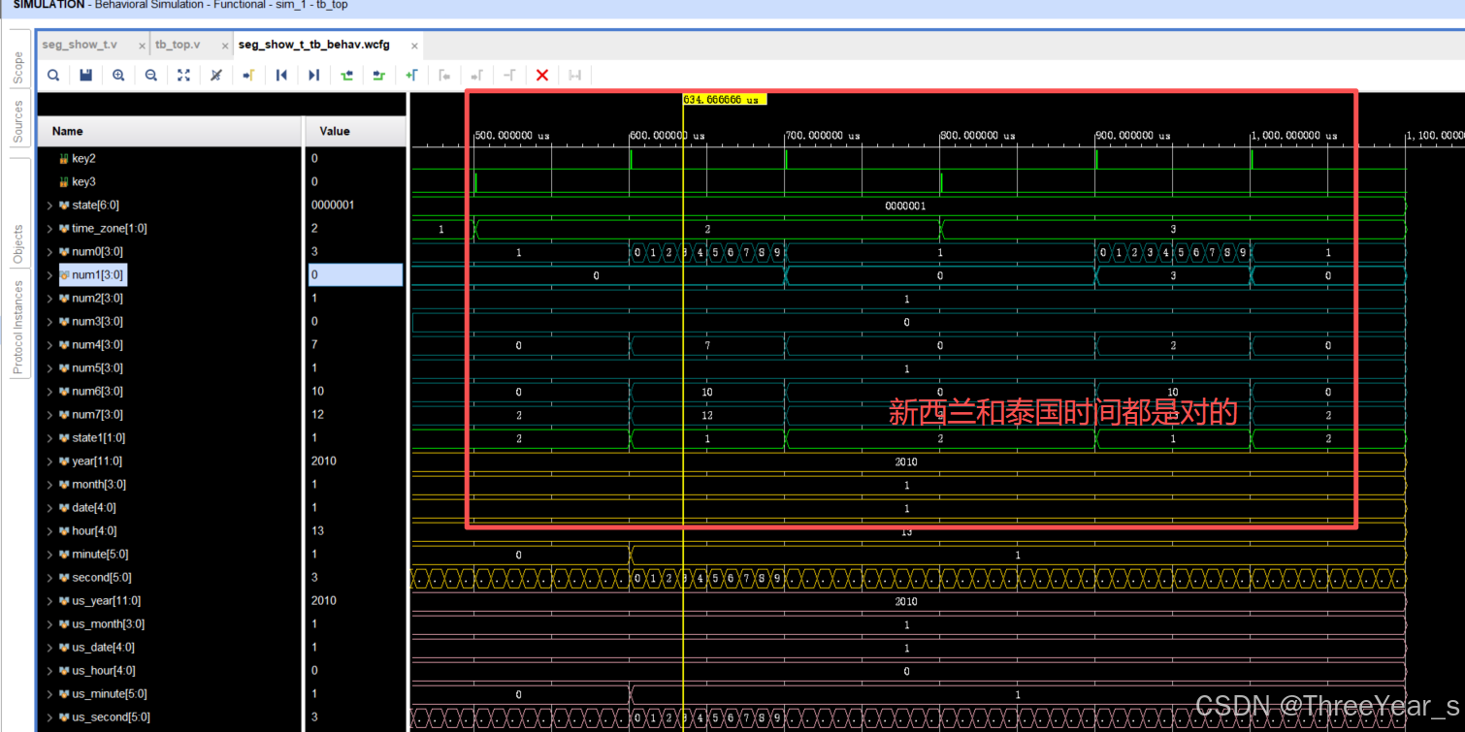The image size is (1465, 732).
Task: Zoom fit the whole waveform
Action: click(183, 75)
